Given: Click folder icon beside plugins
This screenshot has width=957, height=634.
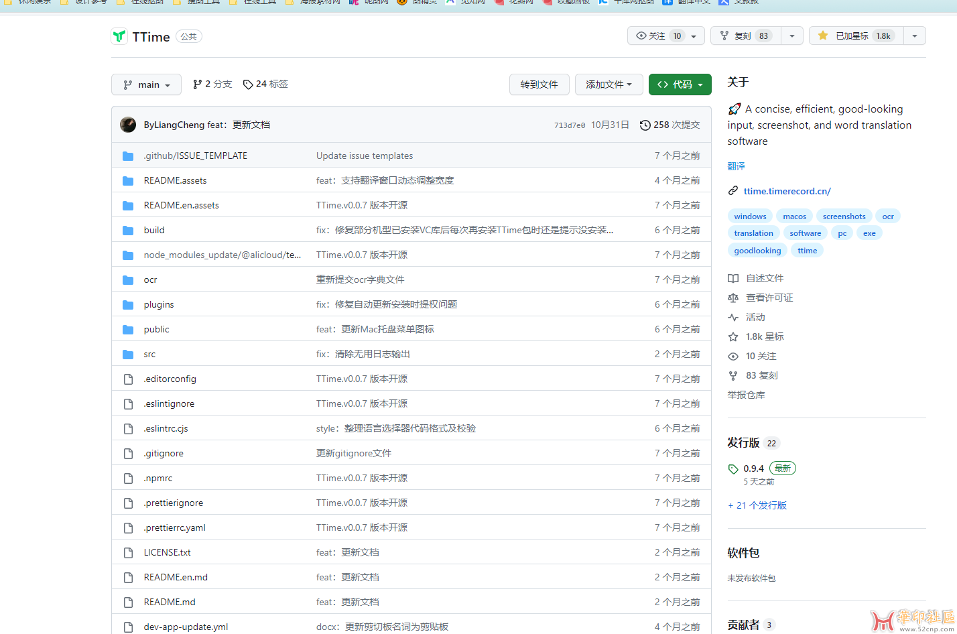Looking at the screenshot, I should click(x=128, y=305).
